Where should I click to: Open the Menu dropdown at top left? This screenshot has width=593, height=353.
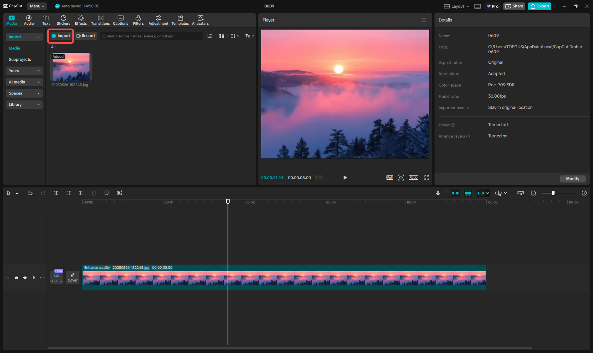[37, 6]
